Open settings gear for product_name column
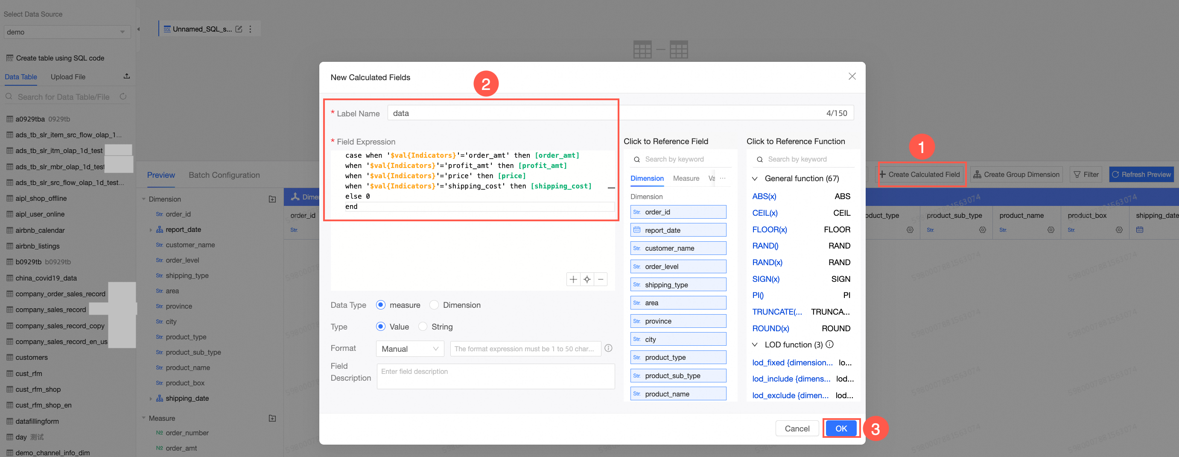Viewport: 1179px width, 457px height. click(x=1051, y=230)
